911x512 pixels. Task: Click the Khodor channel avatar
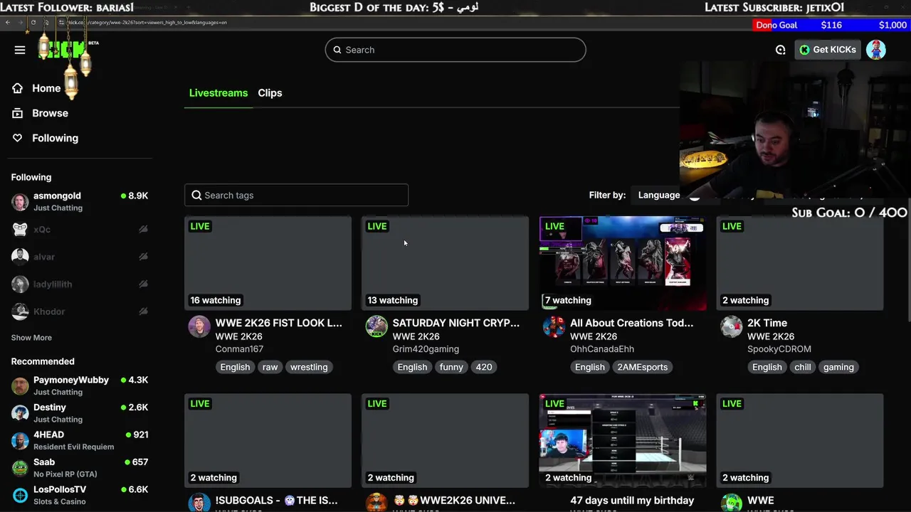pyautogui.click(x=20, y=311)
